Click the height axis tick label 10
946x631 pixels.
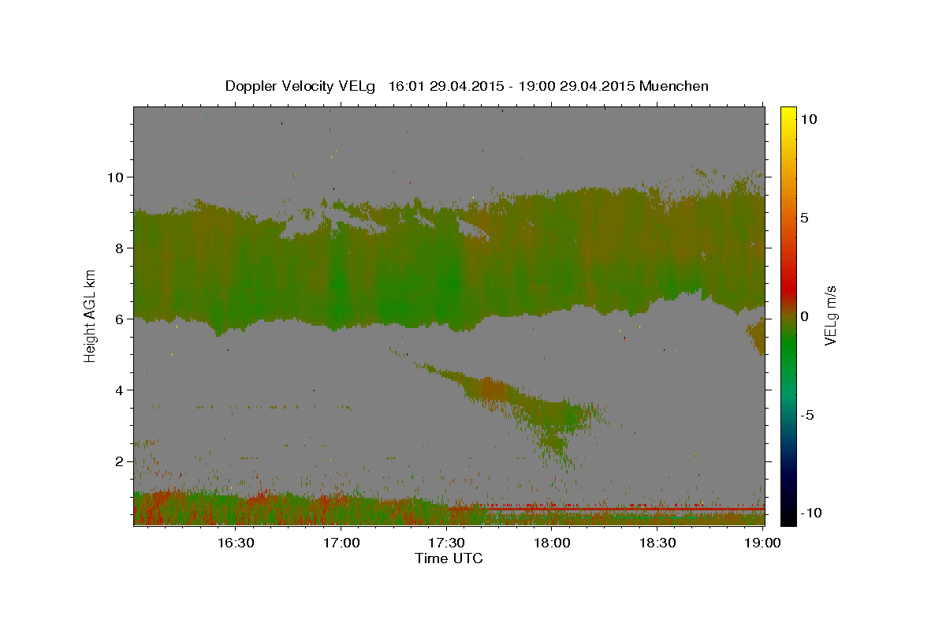pos(117,177)
